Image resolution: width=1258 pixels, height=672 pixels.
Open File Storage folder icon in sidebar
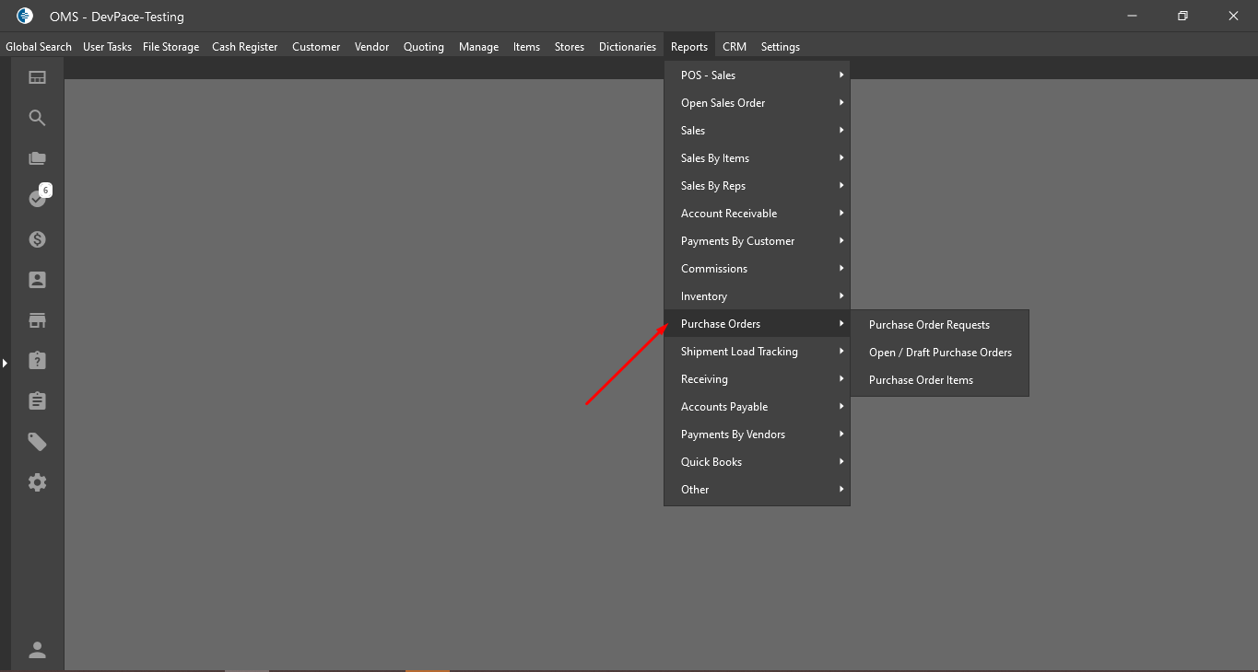coord(37,158)
